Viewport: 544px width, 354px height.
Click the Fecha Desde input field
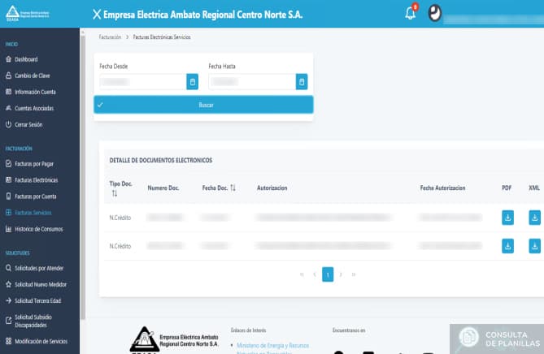tap(143, 82)
